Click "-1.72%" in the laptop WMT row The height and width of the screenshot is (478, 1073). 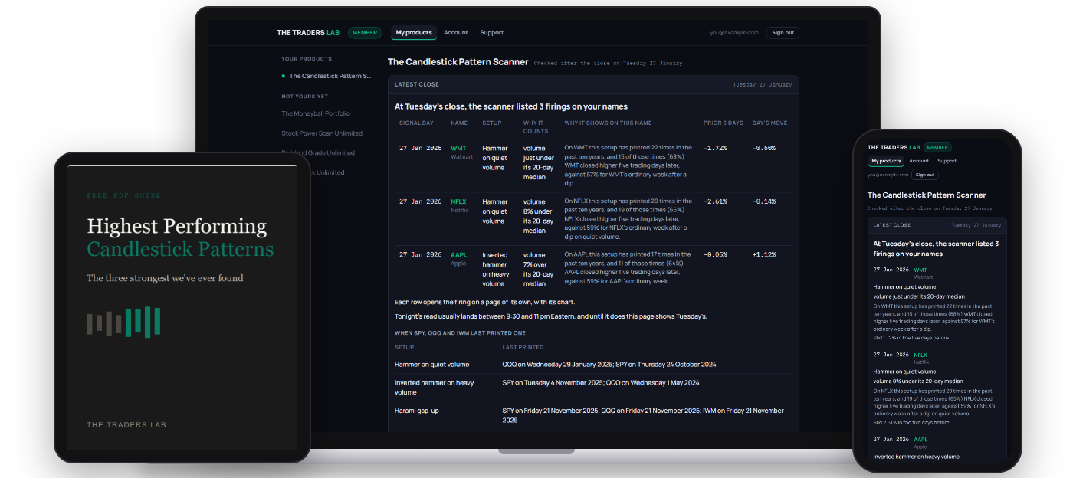tap(715, 148)
